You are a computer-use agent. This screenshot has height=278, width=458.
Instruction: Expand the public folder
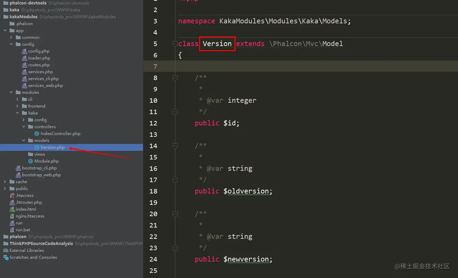coord(5,189)
